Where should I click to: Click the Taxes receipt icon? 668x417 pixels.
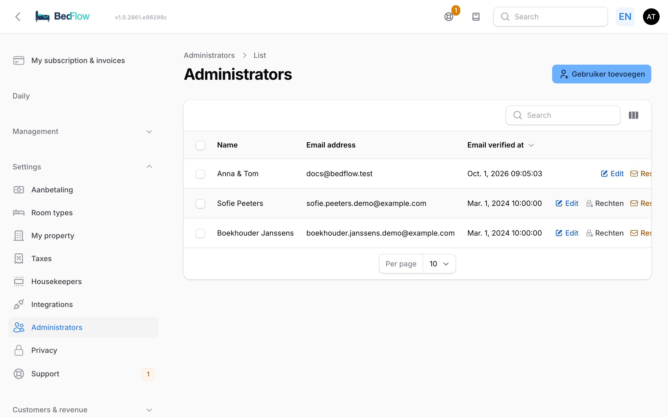coord(19,259)
